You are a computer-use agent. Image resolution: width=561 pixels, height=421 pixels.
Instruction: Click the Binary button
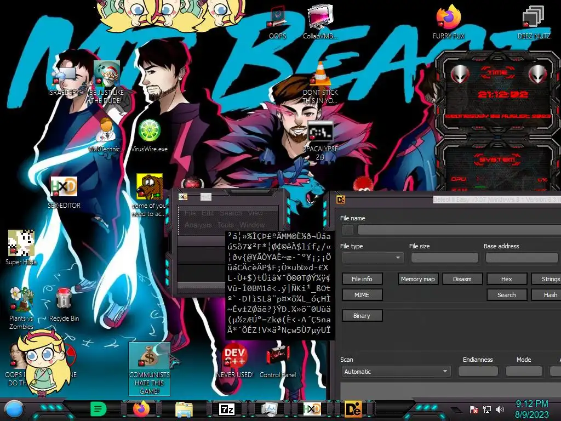(362, 316)
